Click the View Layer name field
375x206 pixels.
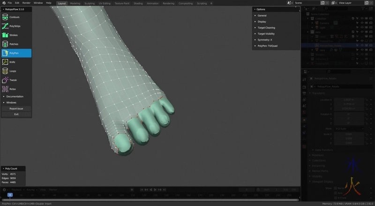351,3
